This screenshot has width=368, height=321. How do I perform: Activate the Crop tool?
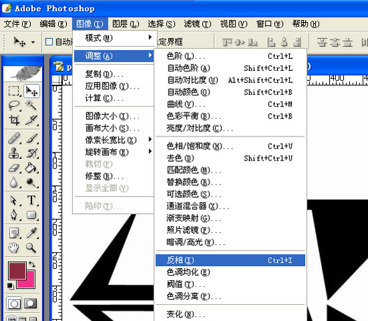tap(13, 120)
